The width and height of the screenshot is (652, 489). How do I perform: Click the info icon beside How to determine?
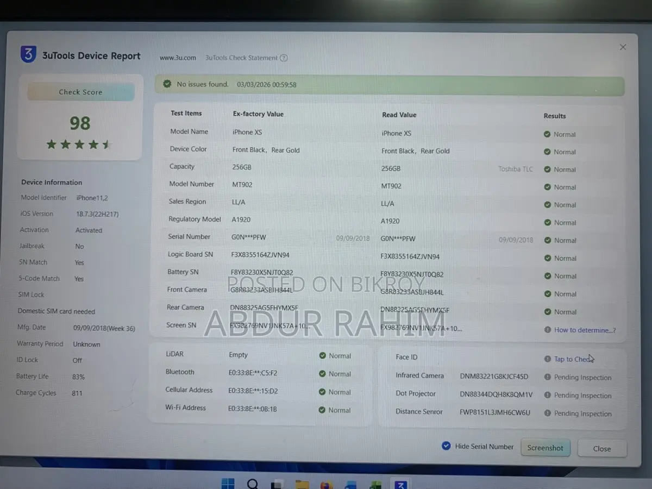click(x=548, y=330)
